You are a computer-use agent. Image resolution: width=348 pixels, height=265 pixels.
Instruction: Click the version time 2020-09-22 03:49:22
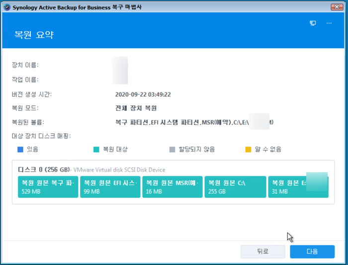tap(143, 95)
